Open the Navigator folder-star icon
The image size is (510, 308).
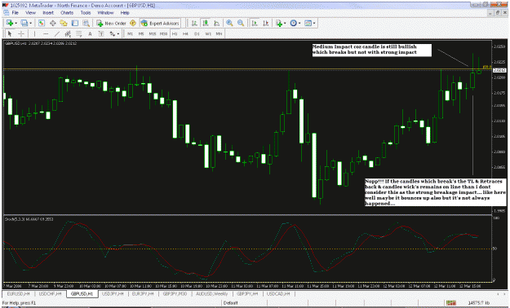point(64,23)
